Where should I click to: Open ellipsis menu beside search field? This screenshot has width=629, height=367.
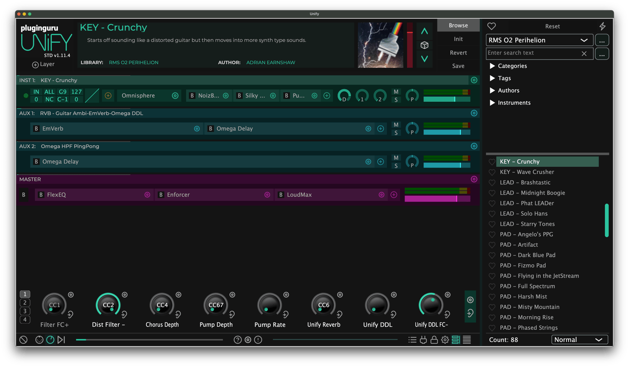pyautogui.click(x=602, y=54)
